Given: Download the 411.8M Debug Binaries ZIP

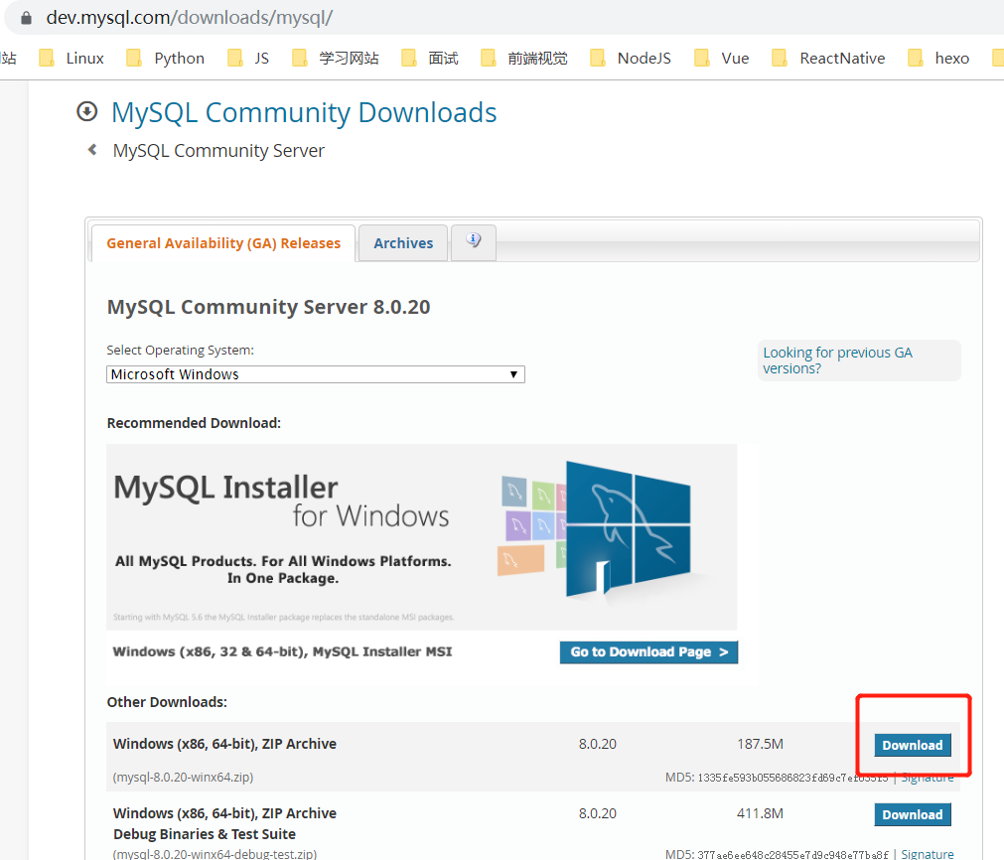Looking at the screenshot, I should [913, 814].
